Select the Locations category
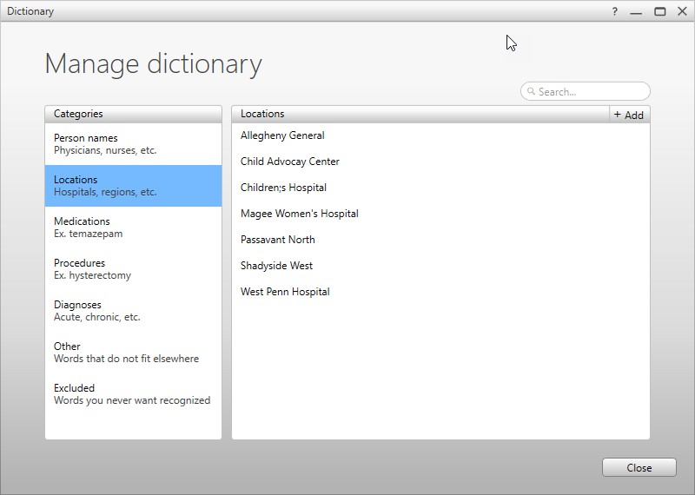The image size is (695, 495). pos(133,186)
